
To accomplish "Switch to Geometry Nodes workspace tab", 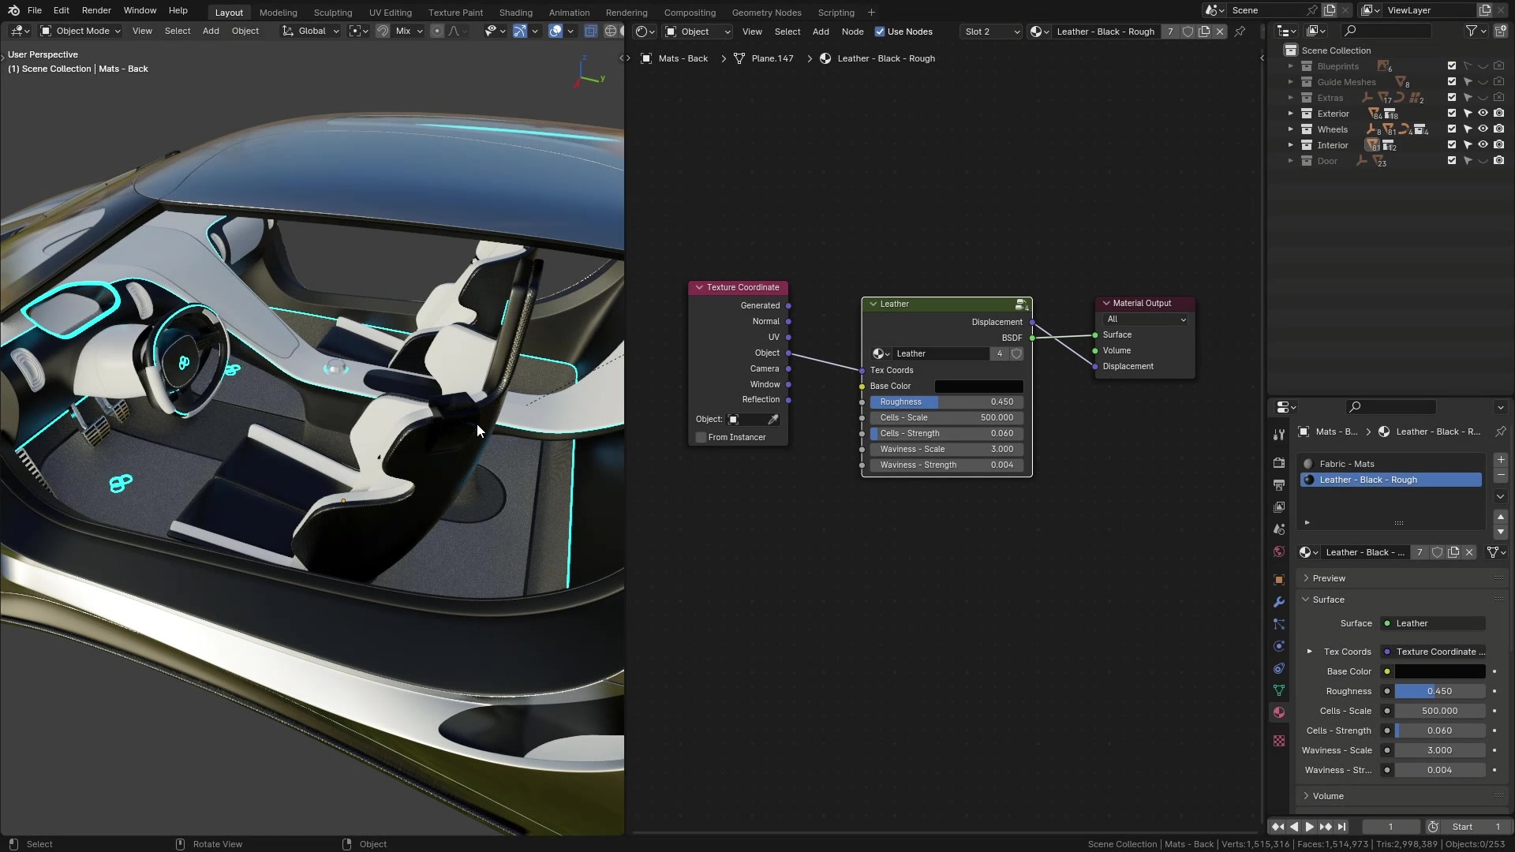I will 766,13.
